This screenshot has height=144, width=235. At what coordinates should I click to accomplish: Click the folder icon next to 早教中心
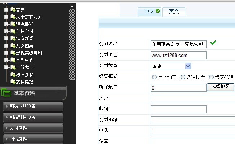pos(13,60)
